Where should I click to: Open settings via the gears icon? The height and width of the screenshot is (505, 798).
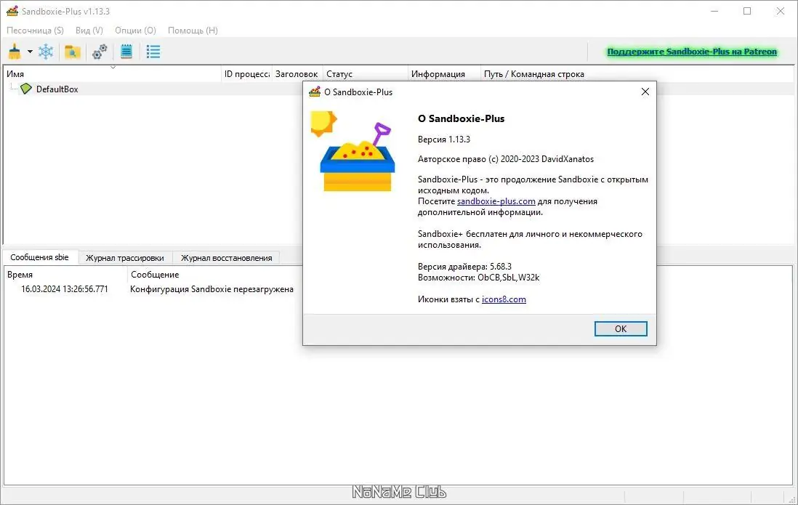click(x=100, y=52)
